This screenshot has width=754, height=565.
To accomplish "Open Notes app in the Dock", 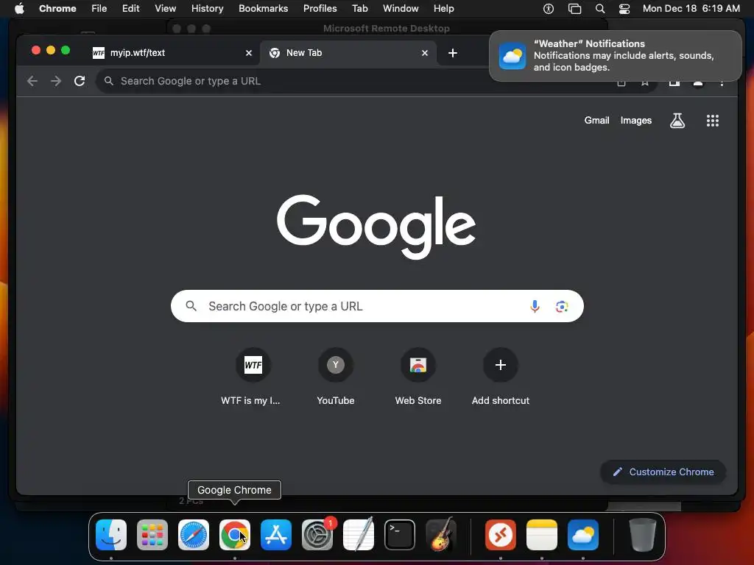I will coord(542,535).
